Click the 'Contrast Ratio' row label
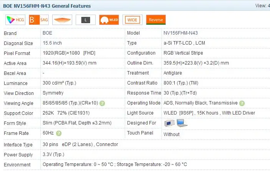The width and height of the screenshot is (270, 171). click(x=142, y=83)
